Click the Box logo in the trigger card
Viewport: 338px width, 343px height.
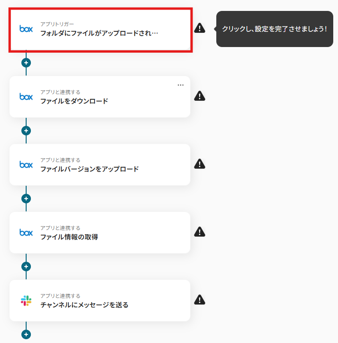(x=26, y=29)
